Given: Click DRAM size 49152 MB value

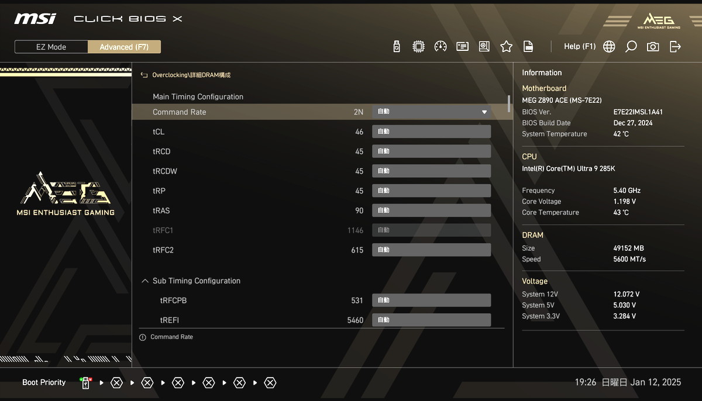Looking at the screenshot, I should coord(628,248).
